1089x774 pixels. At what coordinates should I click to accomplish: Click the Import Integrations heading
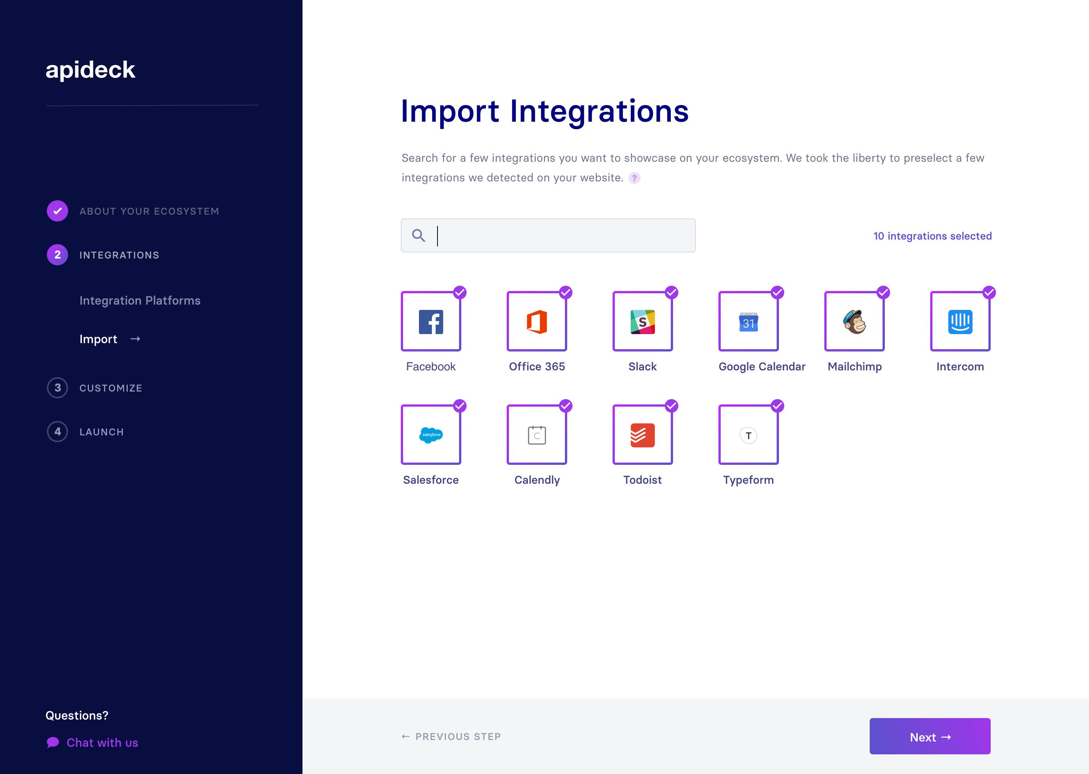544,111
